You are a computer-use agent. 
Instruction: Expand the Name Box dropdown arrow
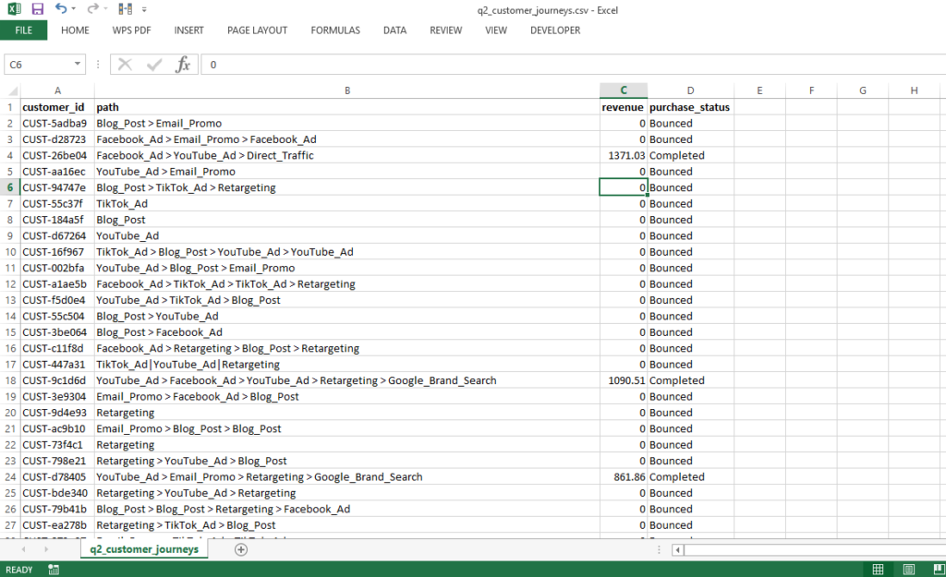coord(78,64)
